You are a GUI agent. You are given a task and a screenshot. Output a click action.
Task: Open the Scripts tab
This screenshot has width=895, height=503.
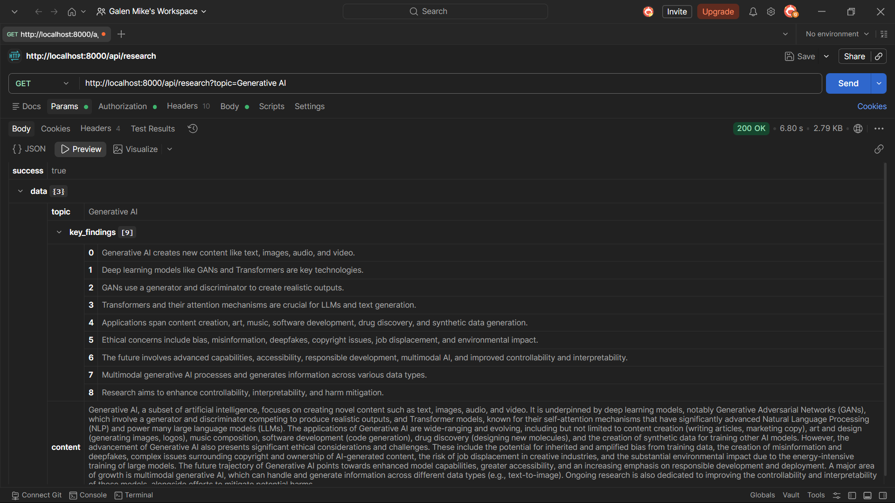(271, 106)
